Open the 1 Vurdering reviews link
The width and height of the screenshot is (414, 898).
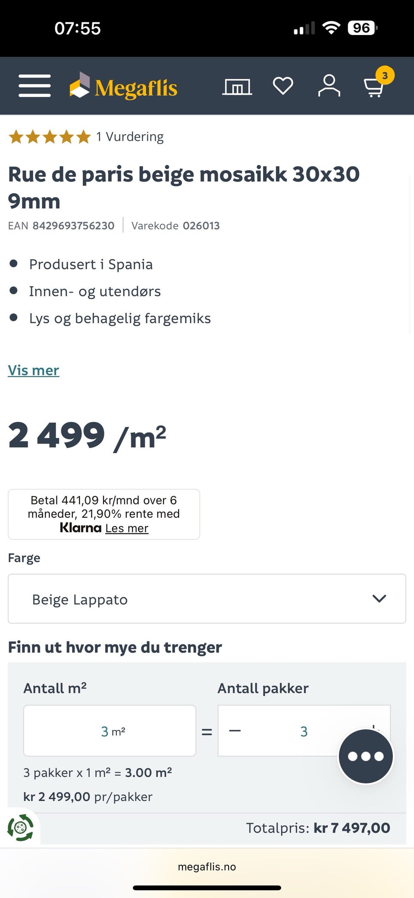coord(130,137)
